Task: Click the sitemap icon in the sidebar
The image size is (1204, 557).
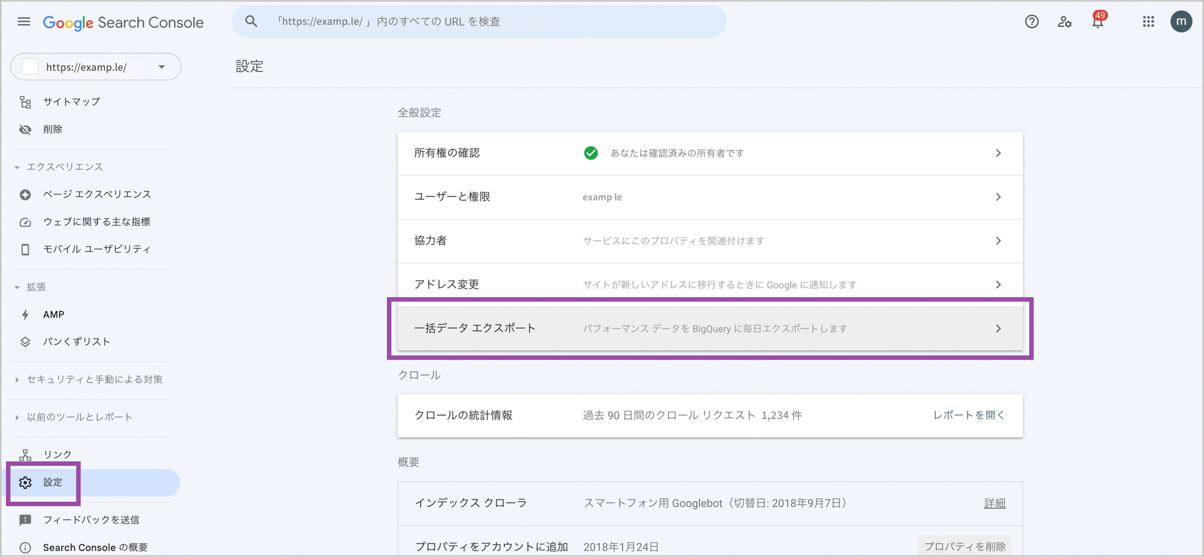Action: [25, 102]
